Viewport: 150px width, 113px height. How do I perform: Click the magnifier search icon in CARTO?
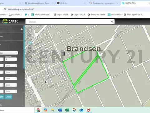[112, 22]
